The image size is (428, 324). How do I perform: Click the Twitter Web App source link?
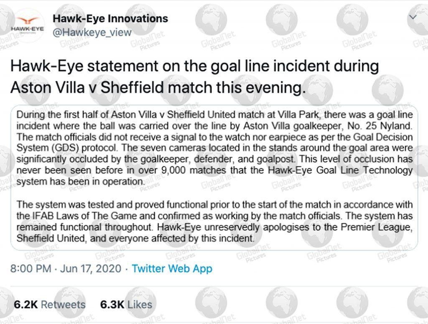pyautogui.click(x=172, y=268)
